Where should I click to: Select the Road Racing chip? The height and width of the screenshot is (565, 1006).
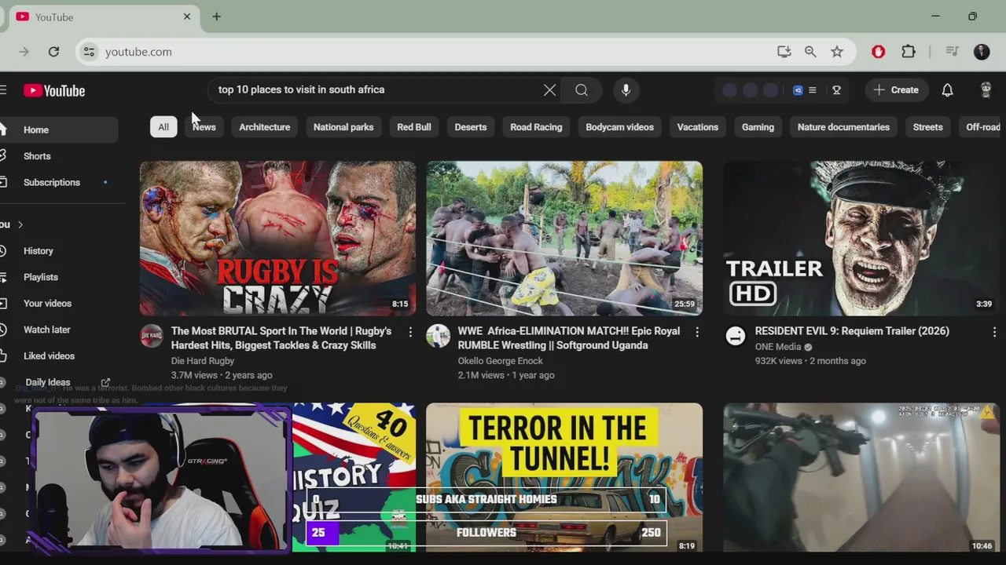[x=536, y=127]
